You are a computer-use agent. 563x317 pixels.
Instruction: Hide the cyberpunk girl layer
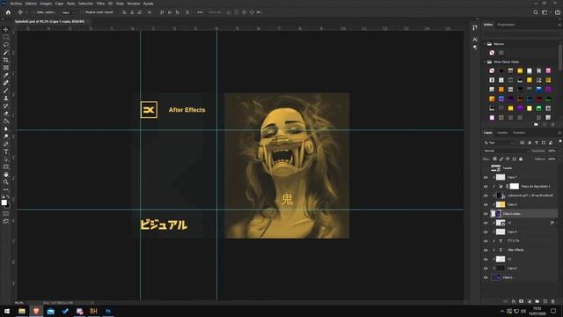pyautogui.click(x=486, y=195)
